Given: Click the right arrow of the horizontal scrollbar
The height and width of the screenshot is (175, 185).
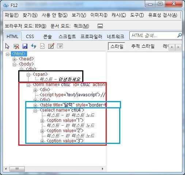Looking at the screenshot, I should (103, 169).
